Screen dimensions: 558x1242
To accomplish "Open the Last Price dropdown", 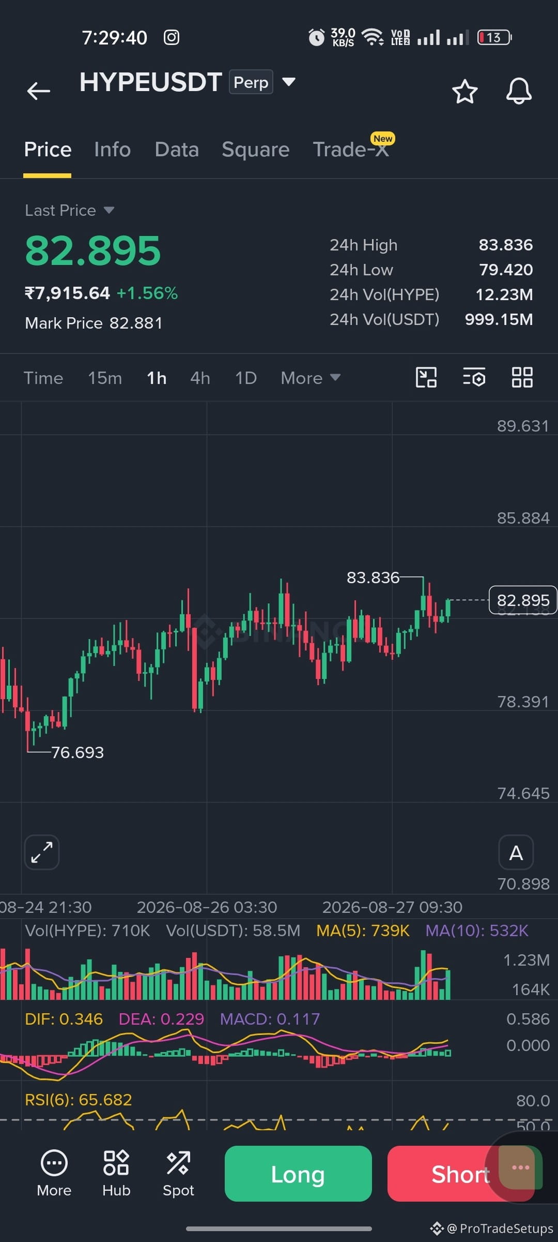I will [x=69, y=210].
